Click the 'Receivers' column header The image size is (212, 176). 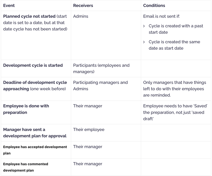pos(83,6)
